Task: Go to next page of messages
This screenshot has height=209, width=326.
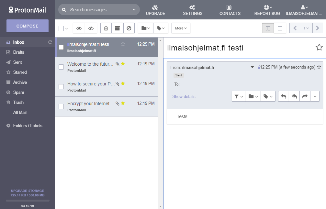Action: [x=318, y=28]
